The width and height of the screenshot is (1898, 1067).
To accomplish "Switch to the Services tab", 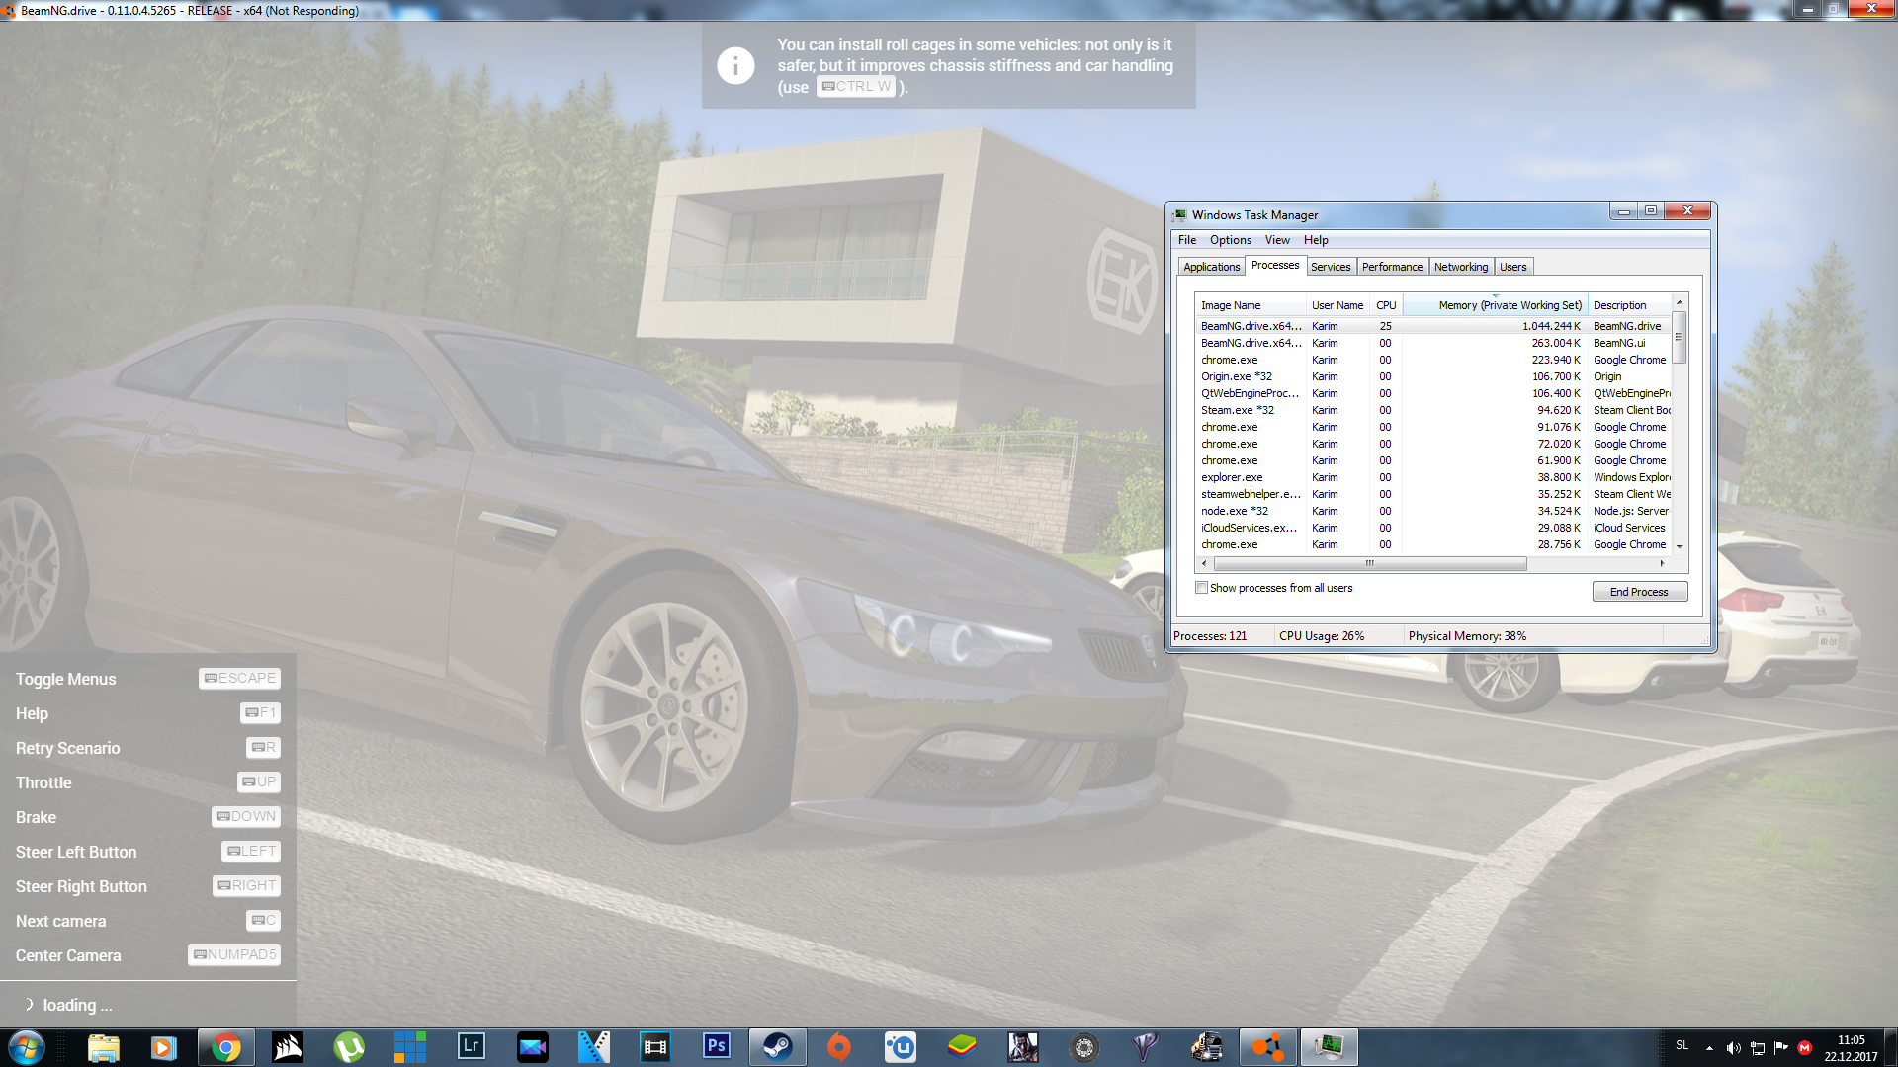I will point(1331,267).
